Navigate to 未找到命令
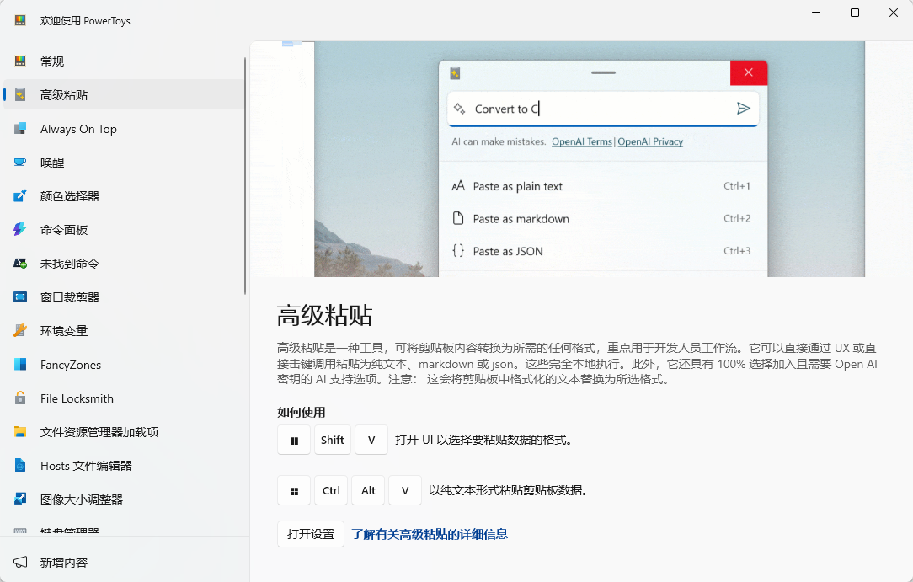913x582 pixels. click(x=124, y=263)
